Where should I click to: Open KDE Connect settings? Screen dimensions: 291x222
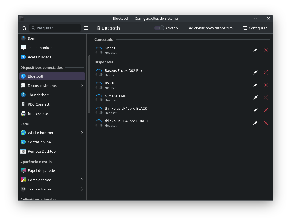(52, 104)
